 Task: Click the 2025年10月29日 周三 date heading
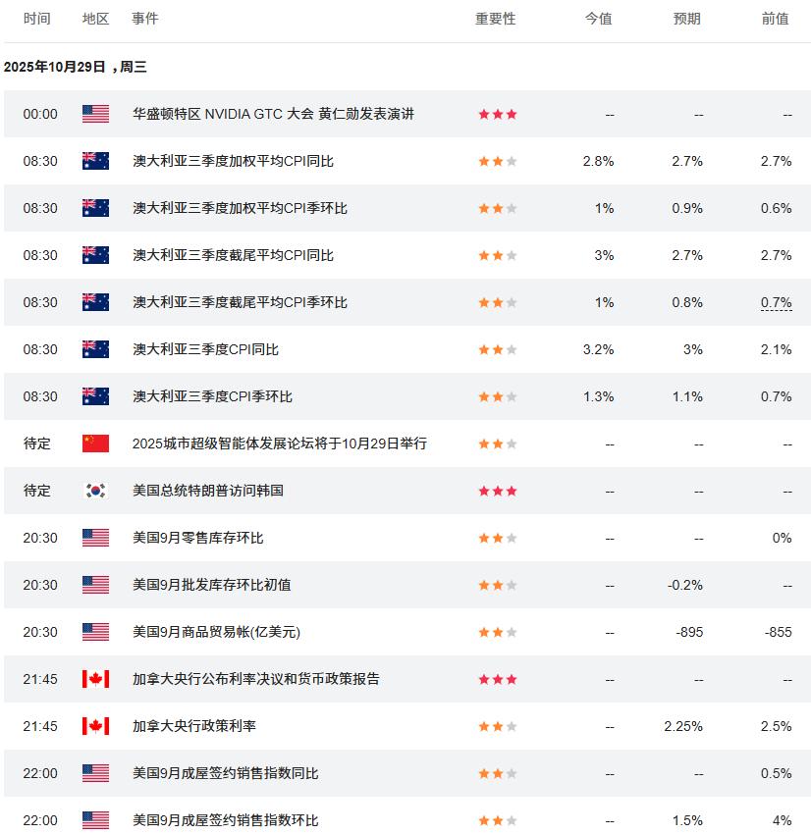75,67
